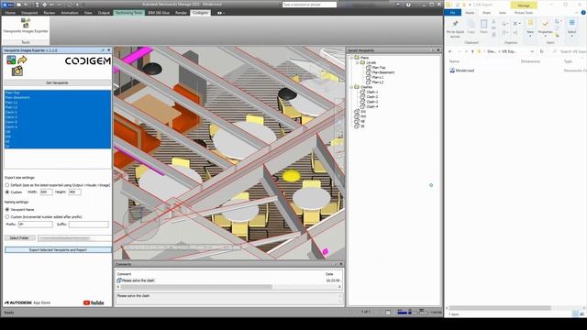Click the Back arrow in File Explorer
Viewport: 587px width, 330px height.
(x=450, y=51)
